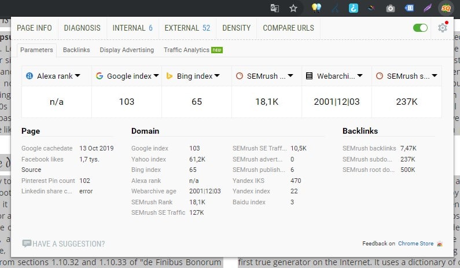Toggle the green SEOquake enable switch

pyautogui.click(x=420, y=28)
